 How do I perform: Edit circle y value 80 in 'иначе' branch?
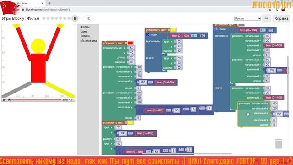(179, 63)
